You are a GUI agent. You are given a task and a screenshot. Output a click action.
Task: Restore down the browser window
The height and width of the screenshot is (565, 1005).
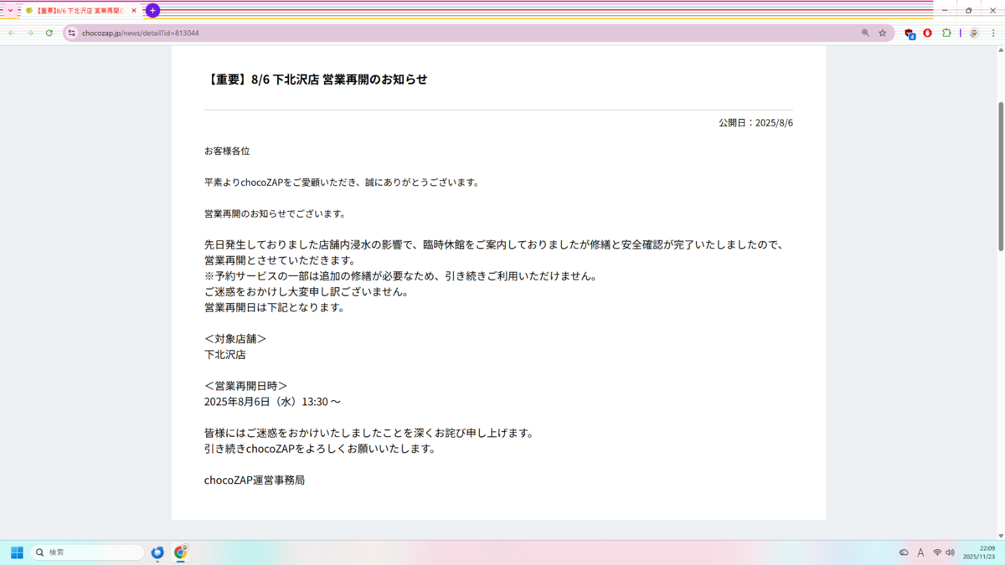(969, 11)
